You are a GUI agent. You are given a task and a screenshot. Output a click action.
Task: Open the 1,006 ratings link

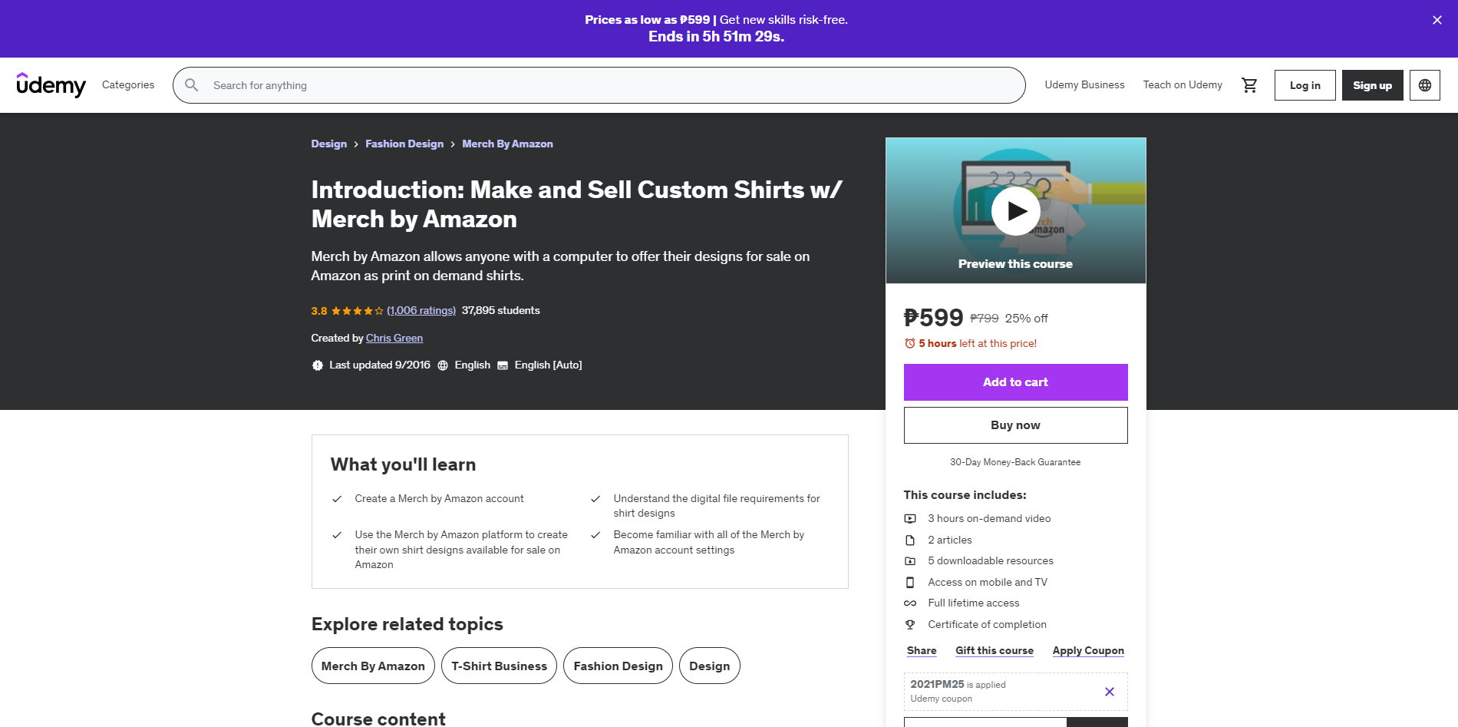(x=421, y=310)
